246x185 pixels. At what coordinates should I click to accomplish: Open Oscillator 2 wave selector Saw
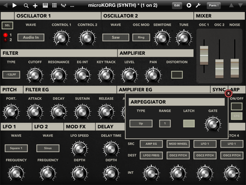point(116,38)
